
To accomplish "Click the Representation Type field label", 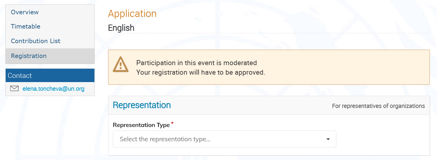I will click(141, 125).
